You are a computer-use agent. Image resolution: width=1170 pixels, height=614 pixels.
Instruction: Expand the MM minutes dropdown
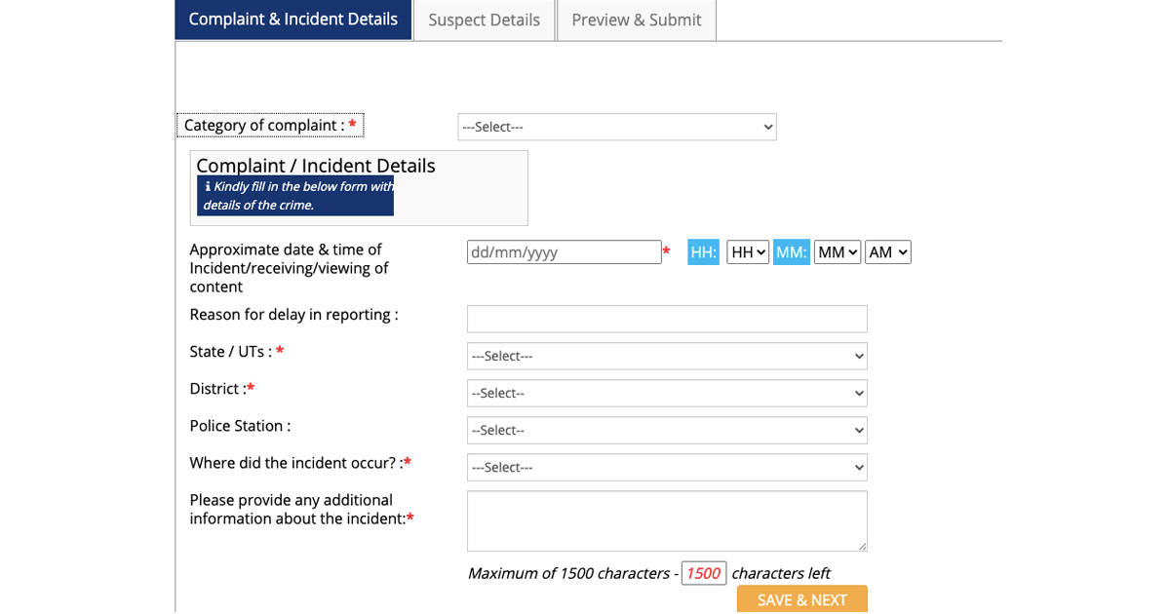point(838,252)
